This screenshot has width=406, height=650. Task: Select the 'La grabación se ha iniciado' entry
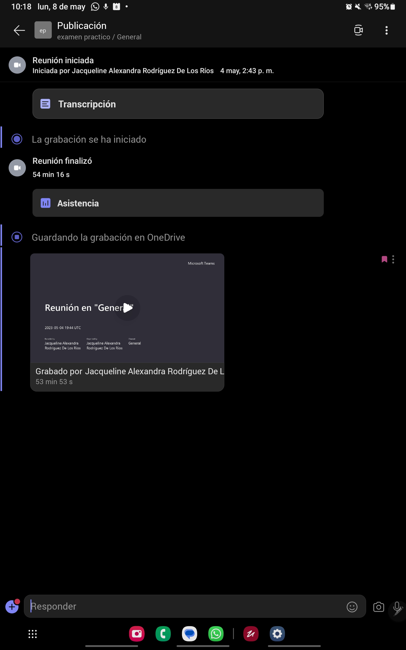pyautogui.click(x=89, y=139)
